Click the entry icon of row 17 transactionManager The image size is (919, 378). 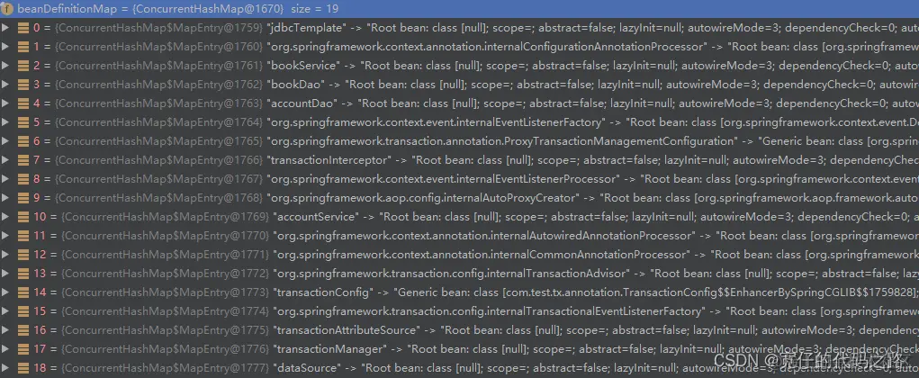pyautogui.click(x=23, y=349)
